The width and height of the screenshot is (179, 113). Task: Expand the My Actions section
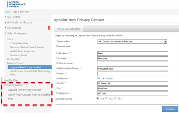(14, 28)
